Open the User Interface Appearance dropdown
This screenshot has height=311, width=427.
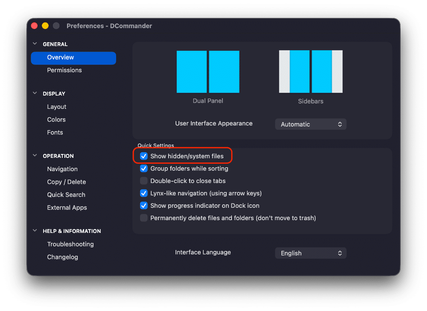[310, 124]
